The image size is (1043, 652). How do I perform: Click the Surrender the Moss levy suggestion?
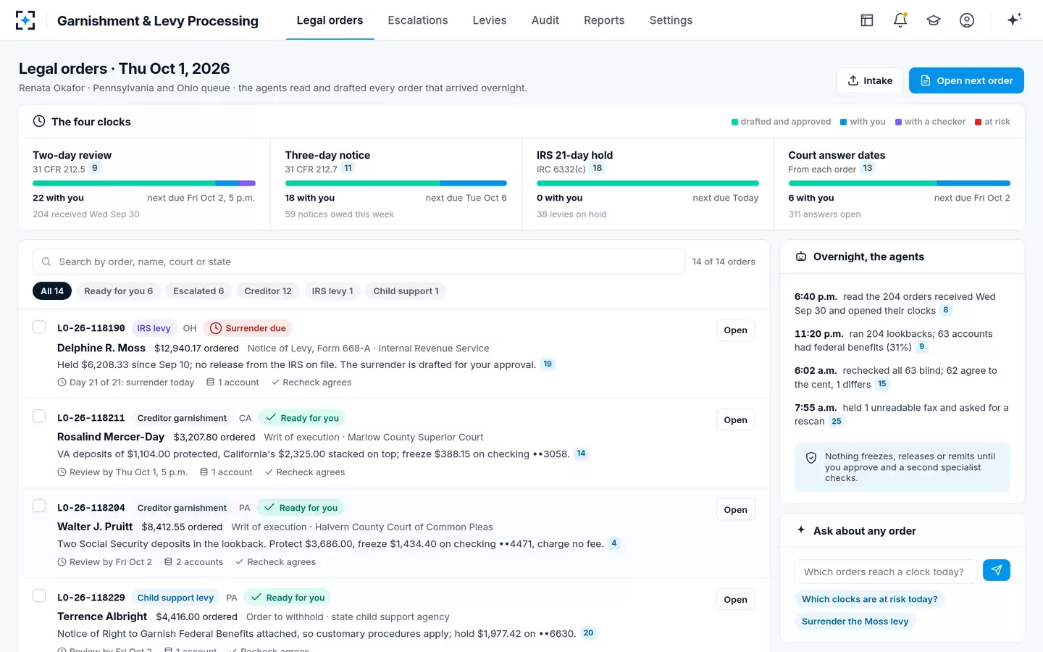855,622
